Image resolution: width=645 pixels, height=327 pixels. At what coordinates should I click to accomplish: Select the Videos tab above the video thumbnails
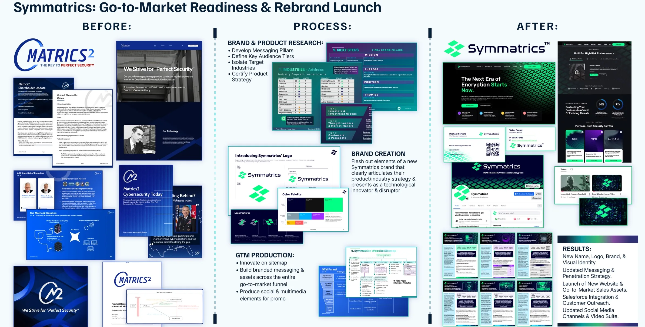[563, 169]
